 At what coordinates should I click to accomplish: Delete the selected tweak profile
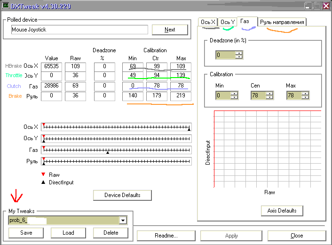111,233
